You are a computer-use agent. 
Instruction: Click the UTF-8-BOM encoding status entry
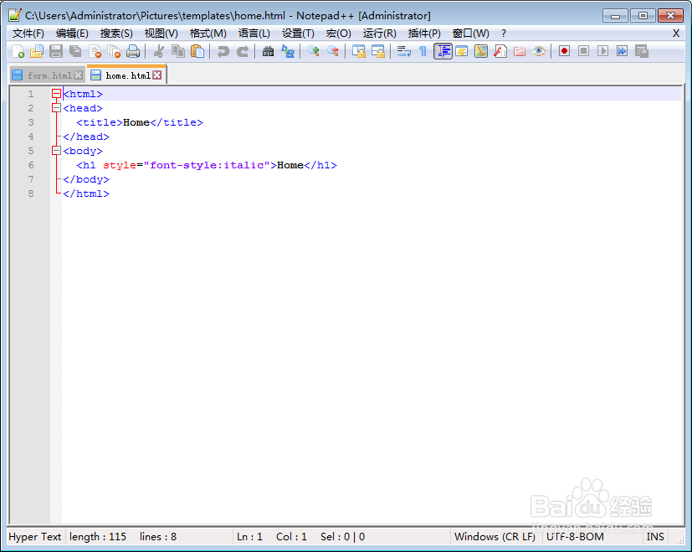[575, 537]
